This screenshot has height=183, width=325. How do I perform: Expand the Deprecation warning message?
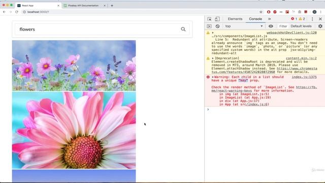point(213,58)
